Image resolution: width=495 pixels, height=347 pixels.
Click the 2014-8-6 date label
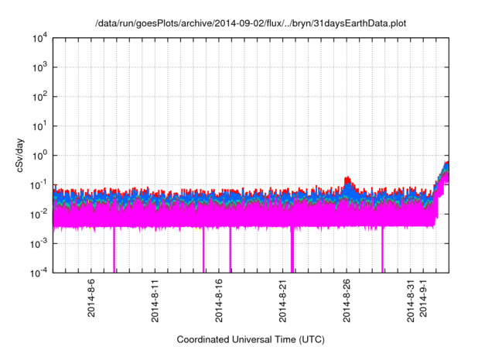tap(91, 297)
